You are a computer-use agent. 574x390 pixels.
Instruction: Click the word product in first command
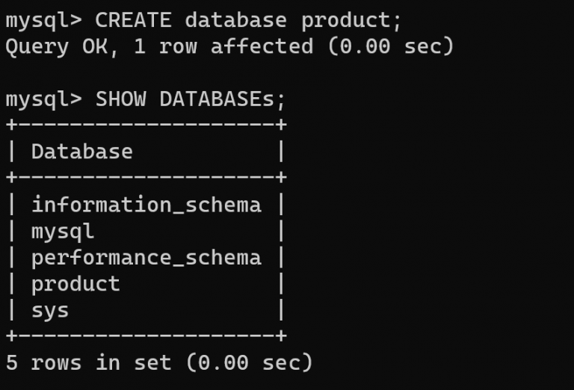point(346,21)
